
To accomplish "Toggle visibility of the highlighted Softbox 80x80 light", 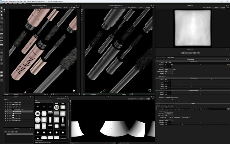I will 6,111.
